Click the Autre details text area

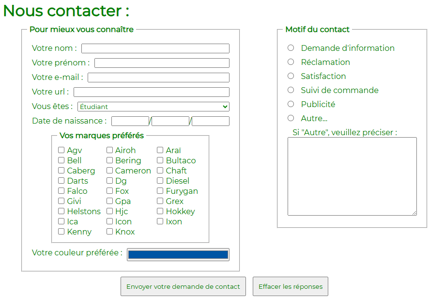click(x=352, y=176)
